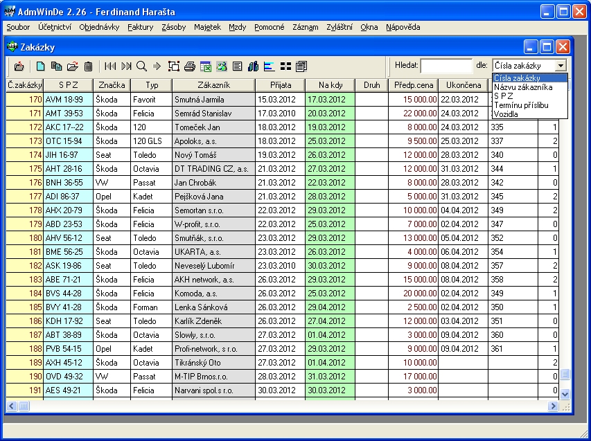Click the Zákazník column header
591x441 pixels.
pos(213,85)
